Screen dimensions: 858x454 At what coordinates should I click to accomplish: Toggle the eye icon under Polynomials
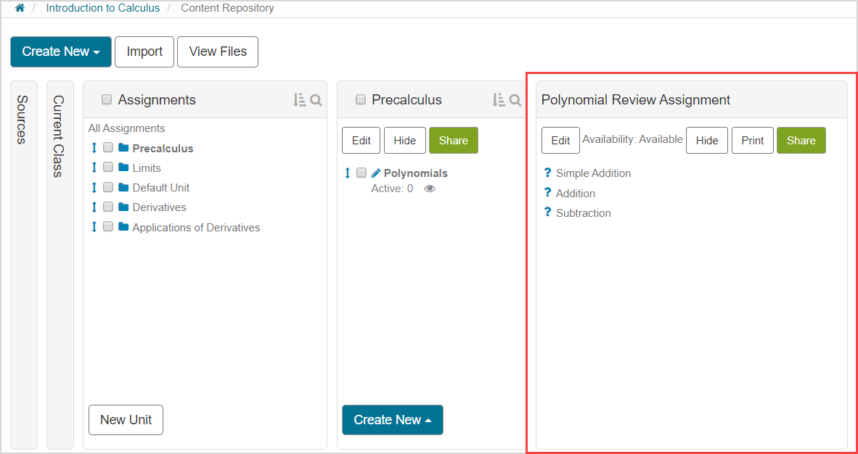tap(430, 189)
